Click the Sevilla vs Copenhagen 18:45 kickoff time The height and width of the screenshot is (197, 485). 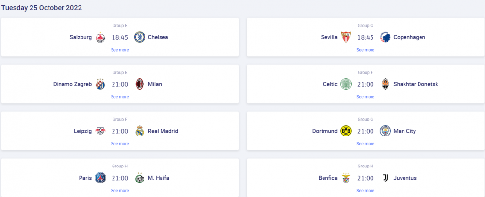coord(366,37)
